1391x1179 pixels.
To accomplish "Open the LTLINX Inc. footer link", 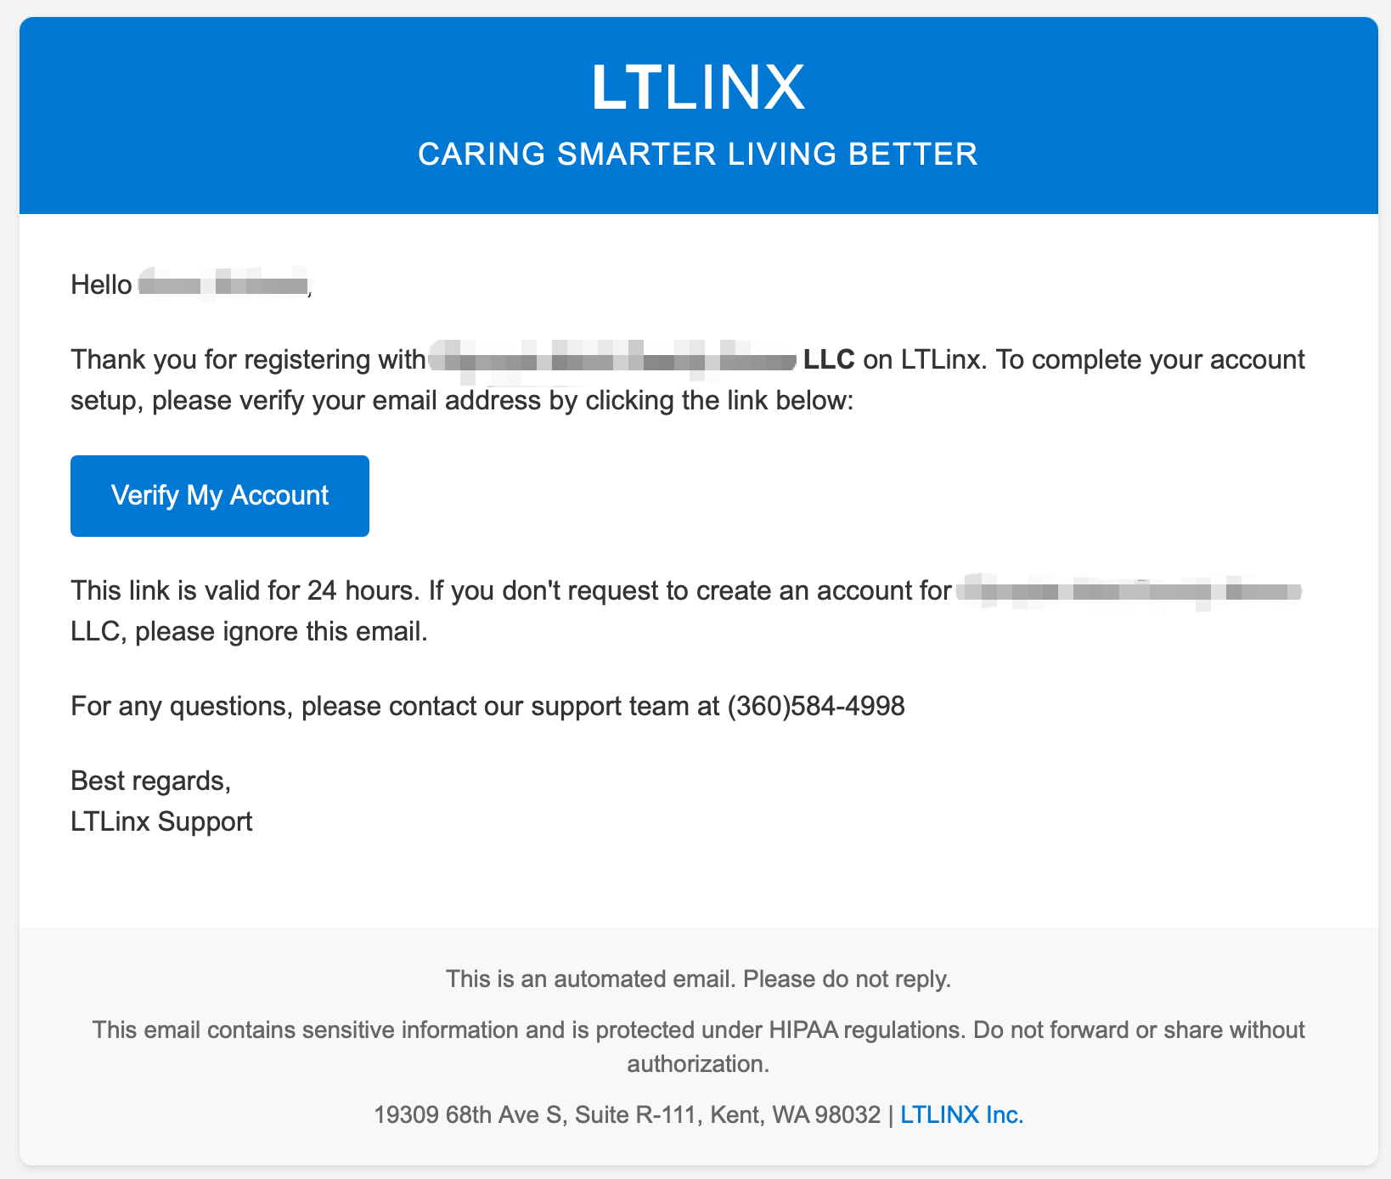I will [x=961, y=1114].
